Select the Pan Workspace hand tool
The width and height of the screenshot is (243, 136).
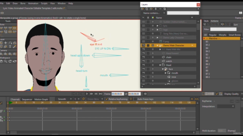[x=1, y=61]
